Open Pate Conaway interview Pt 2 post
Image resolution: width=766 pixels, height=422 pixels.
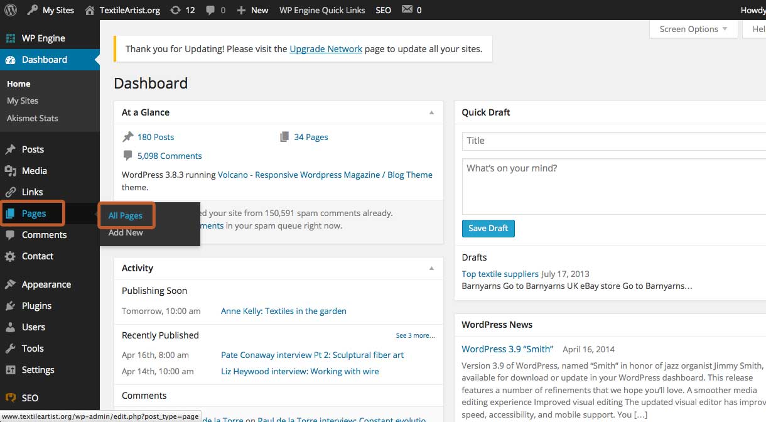click(x=313, y=355)
